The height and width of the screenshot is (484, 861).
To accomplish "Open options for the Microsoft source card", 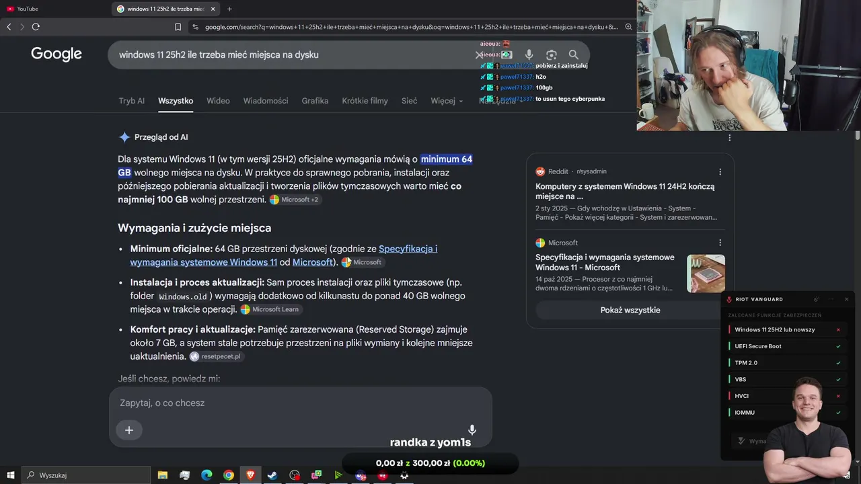I will [720, 243].
